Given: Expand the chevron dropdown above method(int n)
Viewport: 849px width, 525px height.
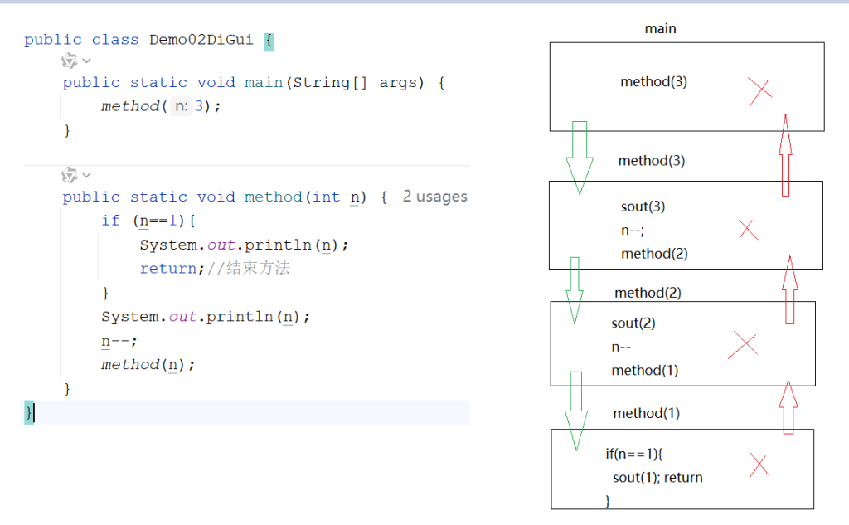Looking at the screenshot, I should [86, 175].
